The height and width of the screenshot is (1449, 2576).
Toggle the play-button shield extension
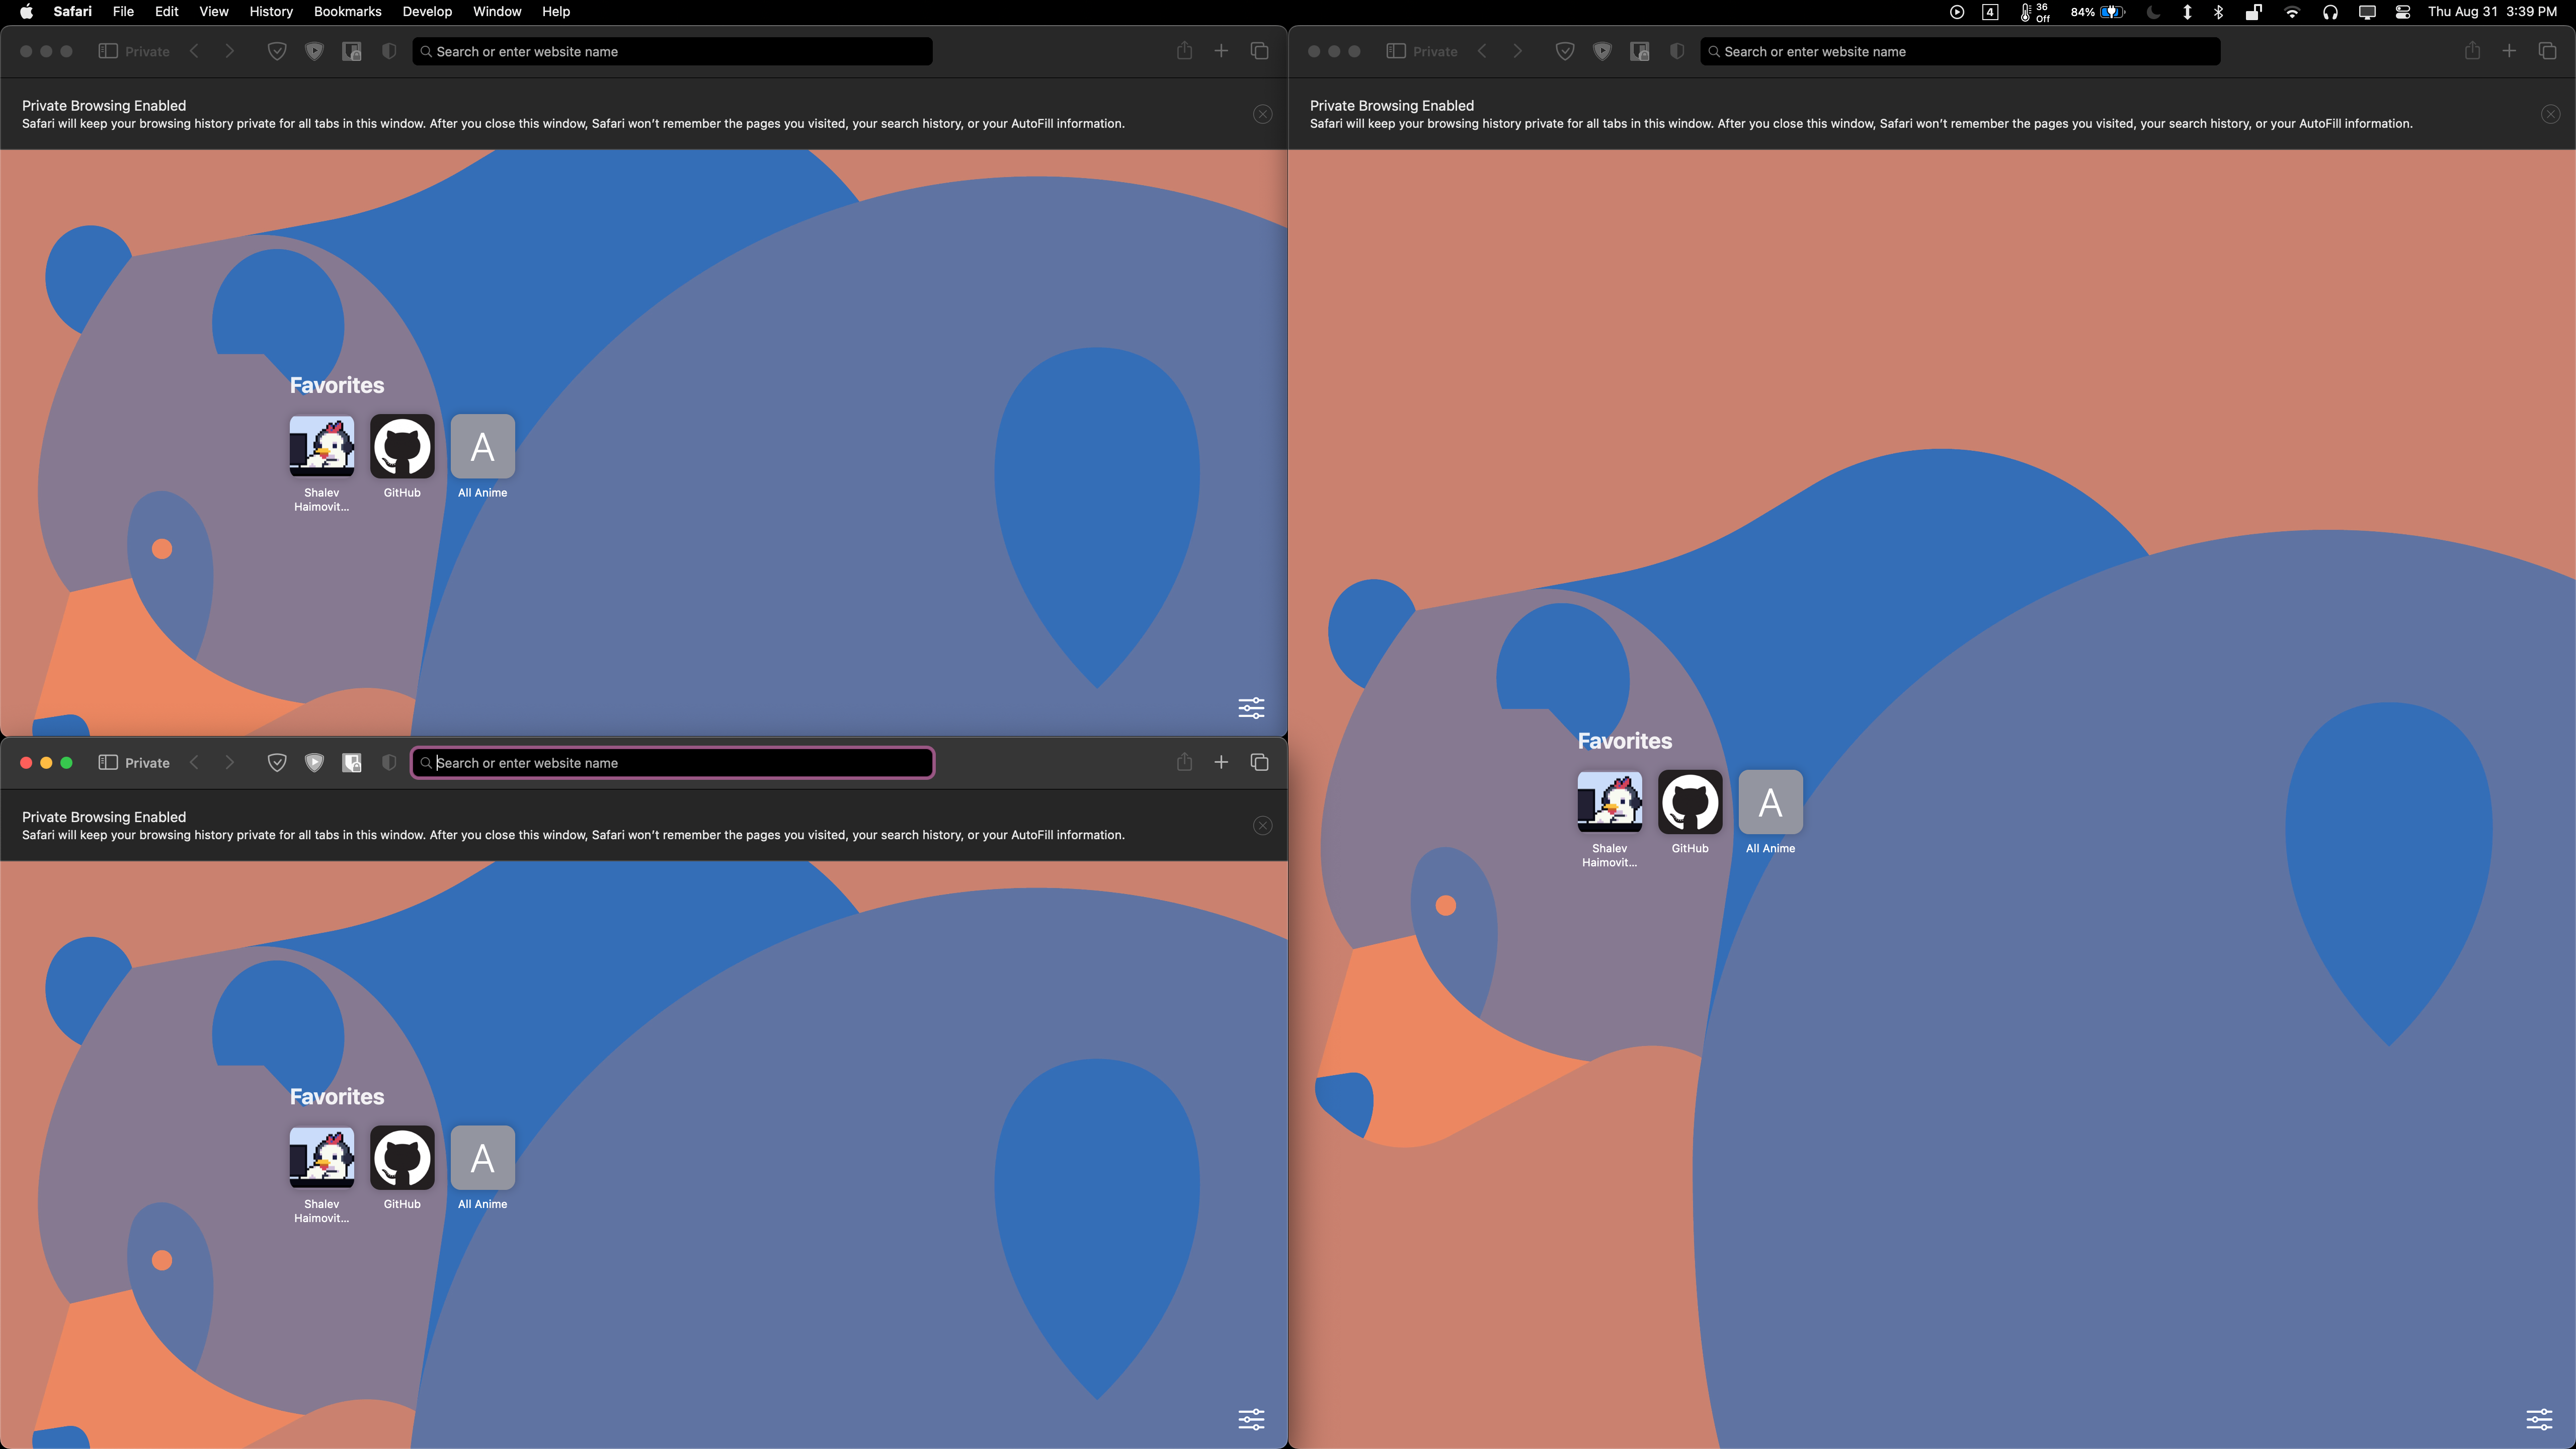[314, 762]
